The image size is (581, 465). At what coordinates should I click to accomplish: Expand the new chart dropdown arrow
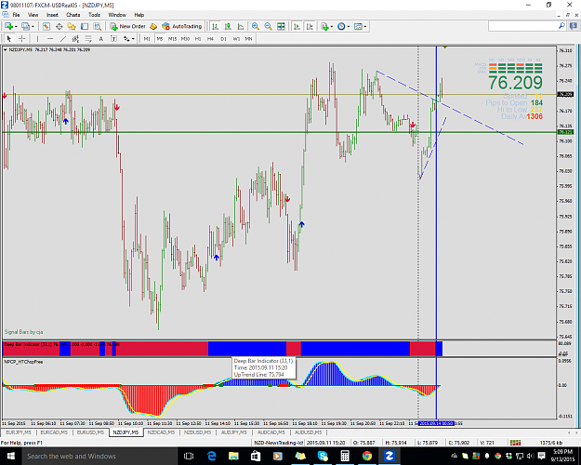point(16,26)
